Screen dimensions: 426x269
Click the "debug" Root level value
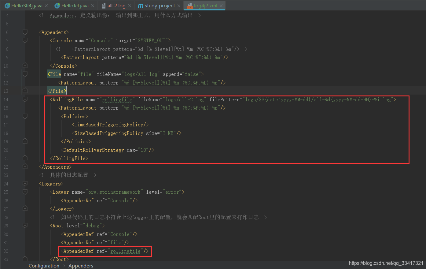pyautogui.click(x=92, y=226)
